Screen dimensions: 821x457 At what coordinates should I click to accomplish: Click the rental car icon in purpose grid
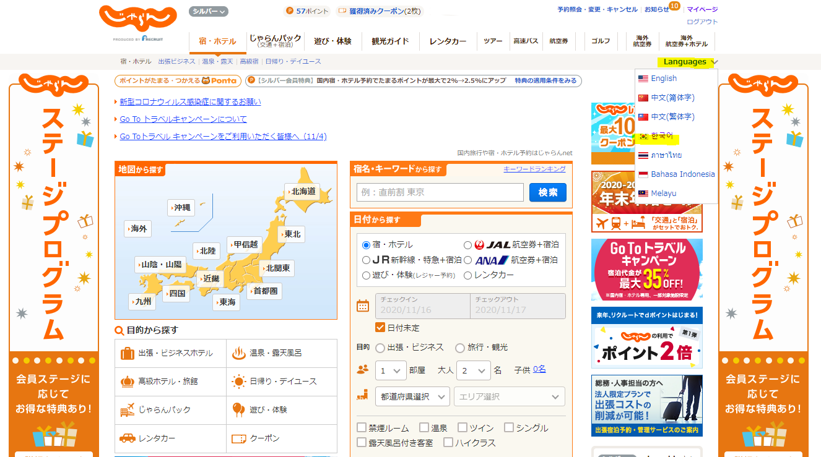coord(128,438)
